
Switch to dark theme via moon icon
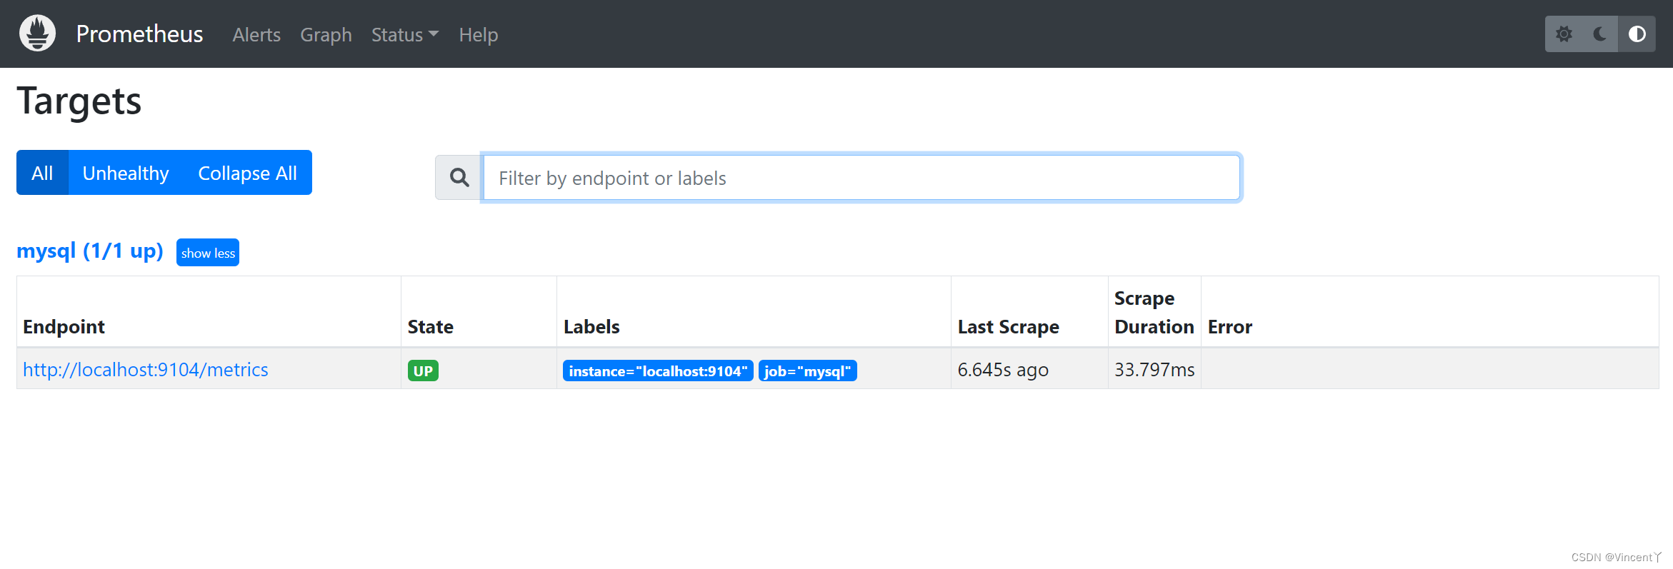(1600, 34)
